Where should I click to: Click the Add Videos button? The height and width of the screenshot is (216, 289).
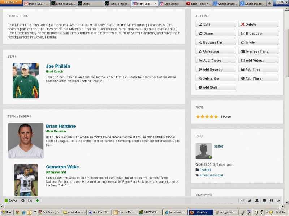pos(258,60)
